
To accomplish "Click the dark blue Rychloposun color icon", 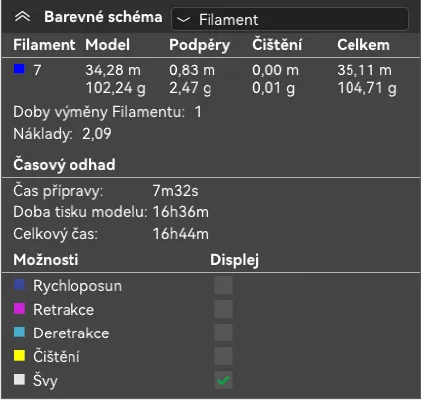I will [x=19, y=285].
